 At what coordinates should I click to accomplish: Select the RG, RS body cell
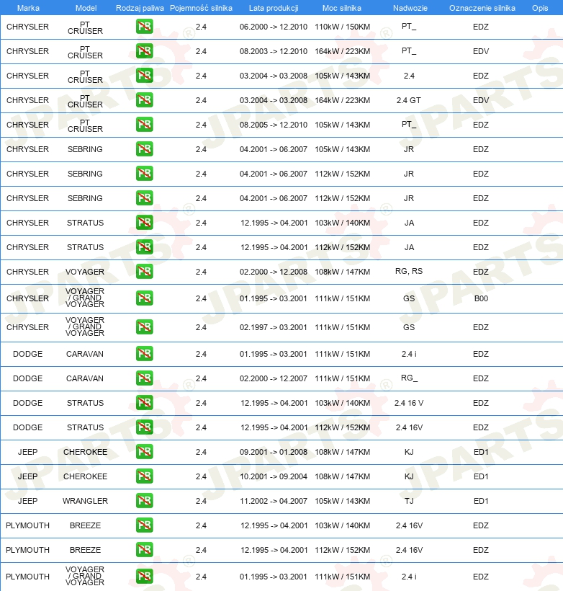click(x=409, y=271)
